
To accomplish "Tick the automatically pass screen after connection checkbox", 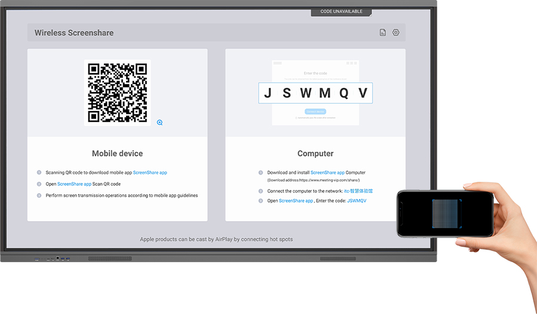I will click(x=296, y=118).
